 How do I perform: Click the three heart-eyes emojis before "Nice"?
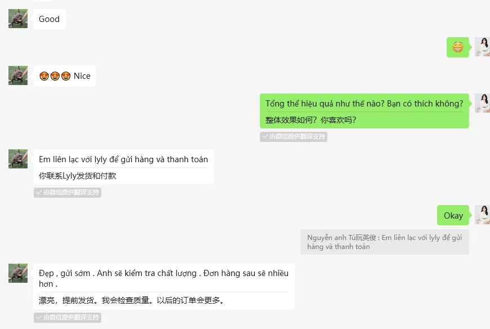[x=55, y=76]
